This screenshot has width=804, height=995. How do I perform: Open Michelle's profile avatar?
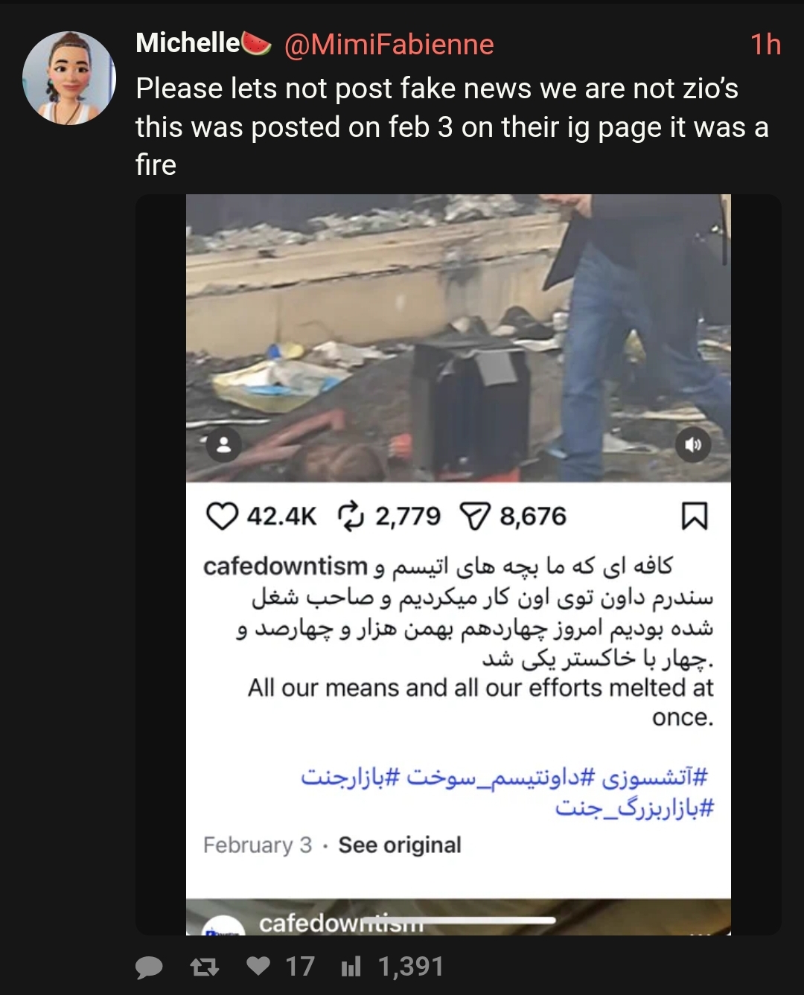pyautogui.click(x=69, y=78)
